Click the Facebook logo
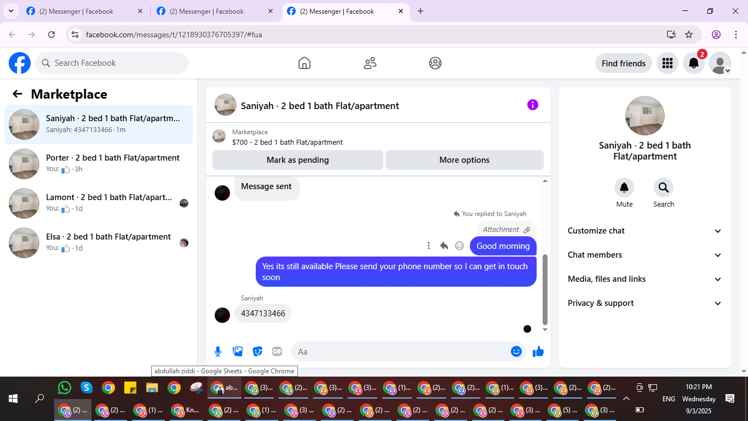The image size is (748, 421). click(20, 63)
